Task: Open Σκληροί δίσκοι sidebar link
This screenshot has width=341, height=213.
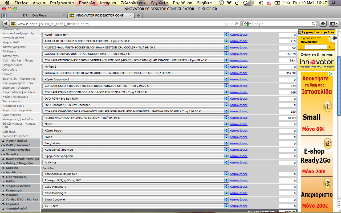Action: (x=12, y=65)
